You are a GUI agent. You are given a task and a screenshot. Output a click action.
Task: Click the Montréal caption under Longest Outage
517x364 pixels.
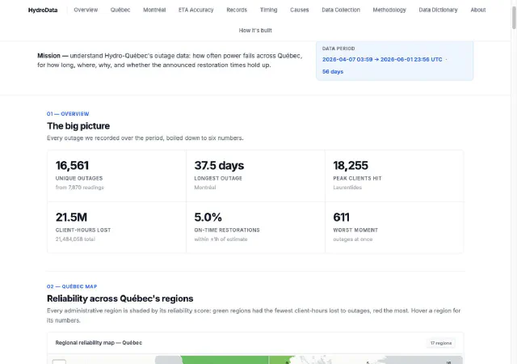(205, 188)
